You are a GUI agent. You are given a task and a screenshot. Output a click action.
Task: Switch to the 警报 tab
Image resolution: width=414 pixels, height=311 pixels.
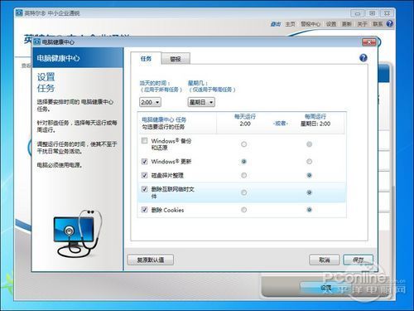pyautogui.click(x=176, y=59)
